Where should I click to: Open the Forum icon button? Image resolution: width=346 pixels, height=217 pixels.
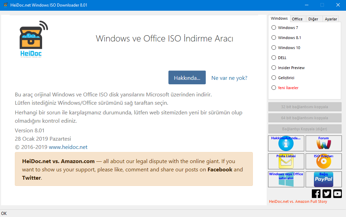[324, 143]
